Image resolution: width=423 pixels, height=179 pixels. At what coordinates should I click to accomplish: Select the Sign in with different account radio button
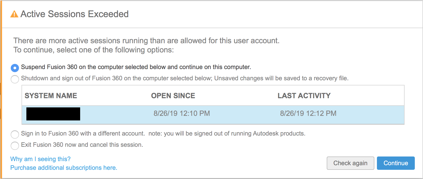tap(15, 134)
